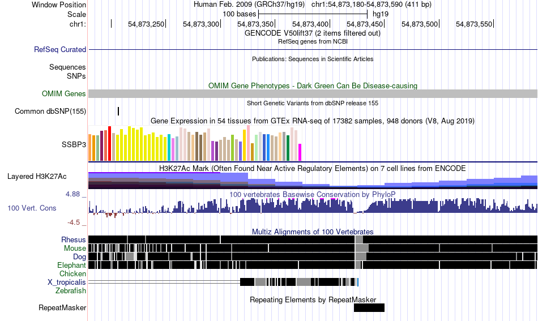Click the H3K27Ac Mark track title

[x=313, y=168]
